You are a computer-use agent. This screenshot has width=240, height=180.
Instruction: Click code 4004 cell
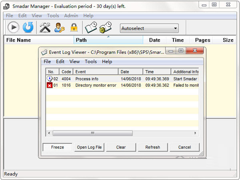(66, 79)
